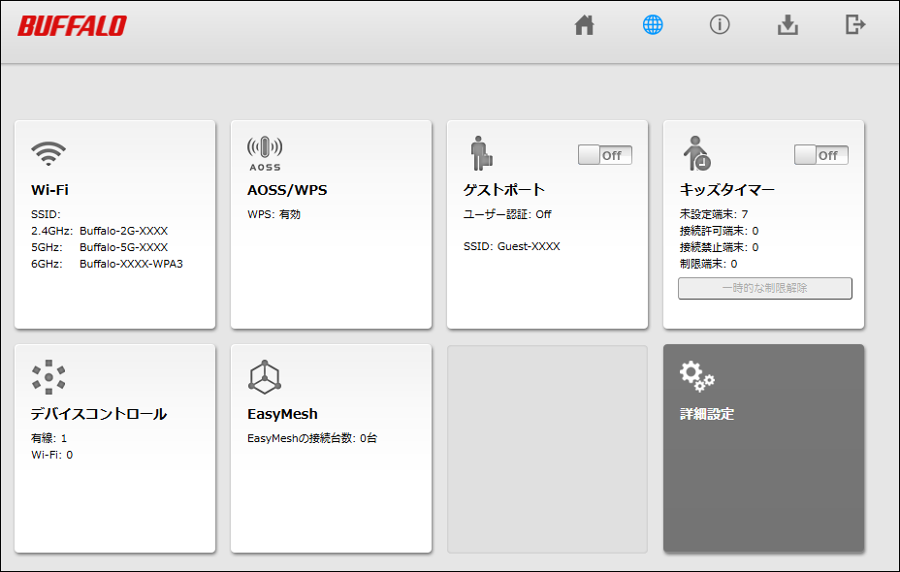Click the gears icon on 詳細設定 tile
The height and width of the screenshot is (572, 900).
click(x=696, y=374)
